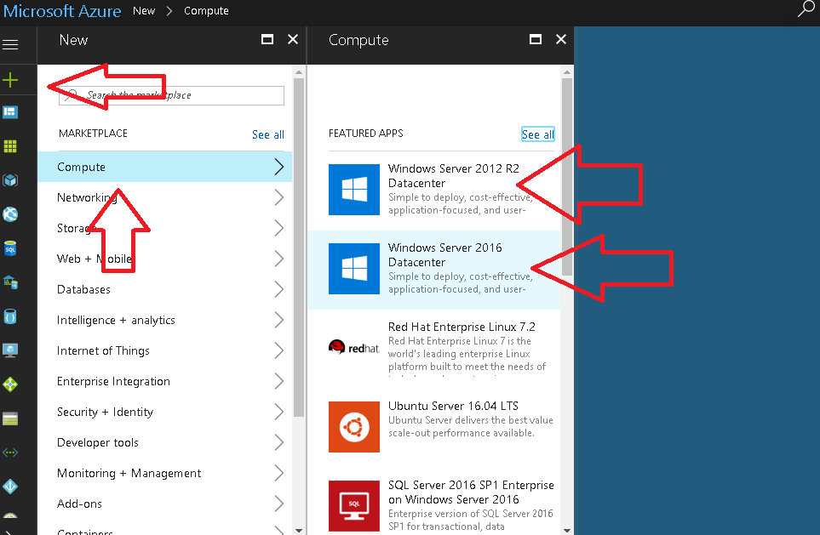Open the hamburger menu in the sidebar
Viewport: 820px width, 535px height.
(10, 45)
